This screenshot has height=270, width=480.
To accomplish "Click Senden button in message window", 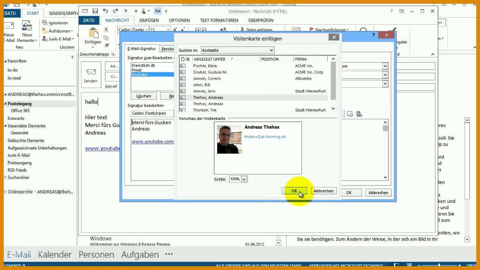I will pyautogui.click(x=90, y=74).
